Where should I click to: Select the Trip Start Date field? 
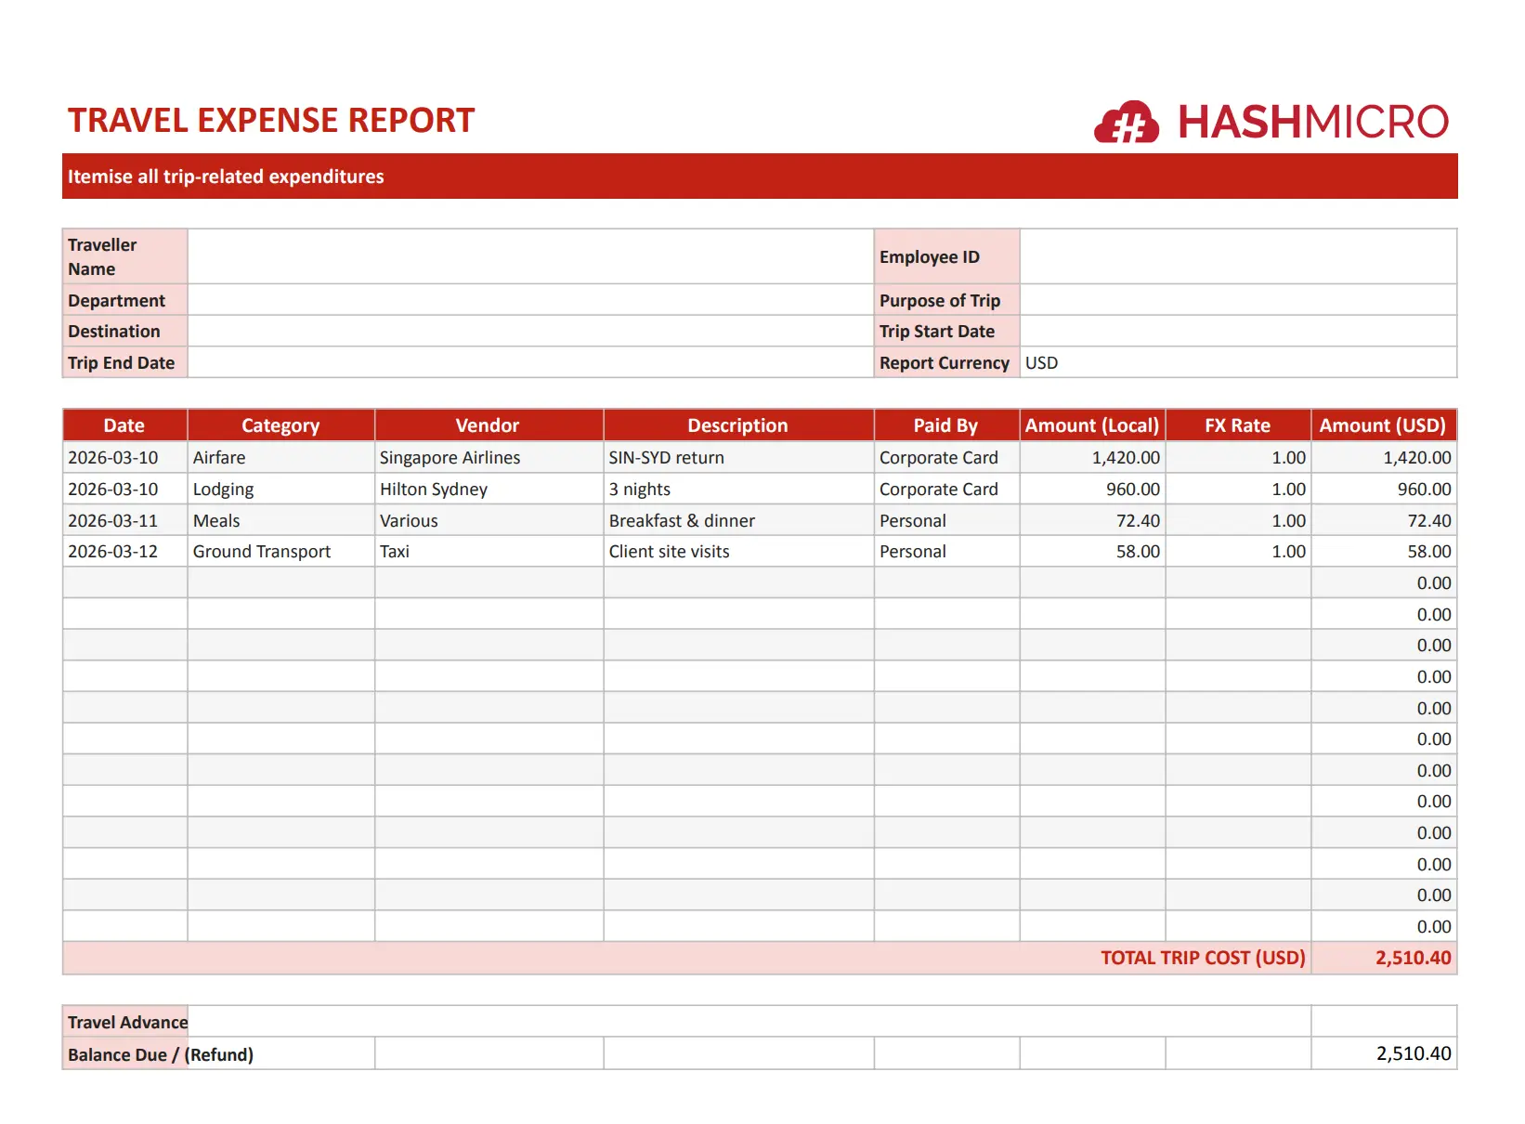[1237, 332]
